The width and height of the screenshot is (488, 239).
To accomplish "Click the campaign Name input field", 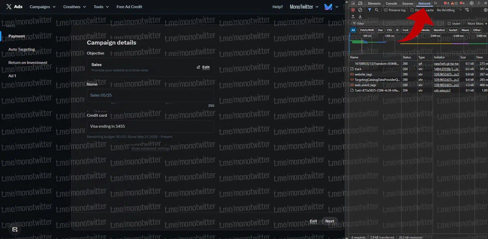I will tap(151, 95).
